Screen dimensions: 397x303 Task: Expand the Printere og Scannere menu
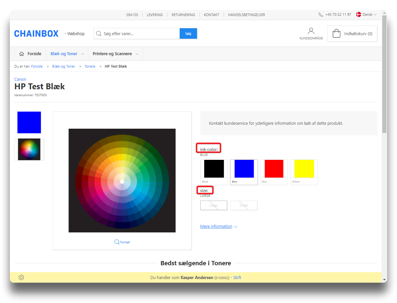pyautogui.click(x=115, y=54)
